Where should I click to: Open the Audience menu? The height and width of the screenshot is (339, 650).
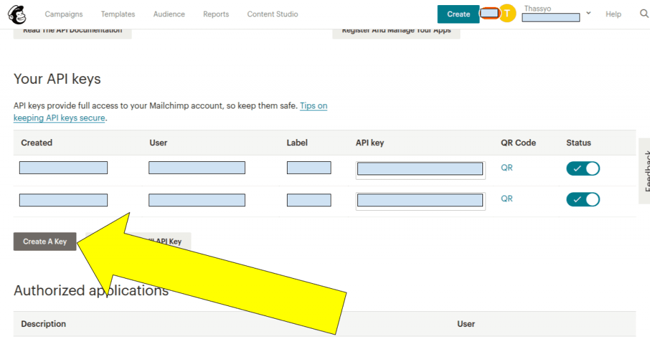[169, 14]
